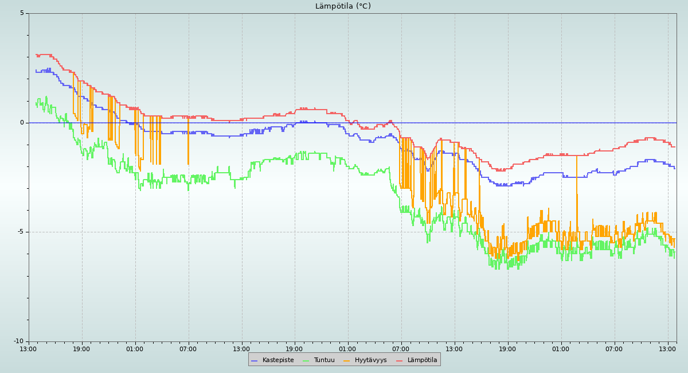Image resolution: width=688 pixels, height=373 pixels.
Task: Click the last 01:00 x-axis label
Action: [x=561, y=349]
